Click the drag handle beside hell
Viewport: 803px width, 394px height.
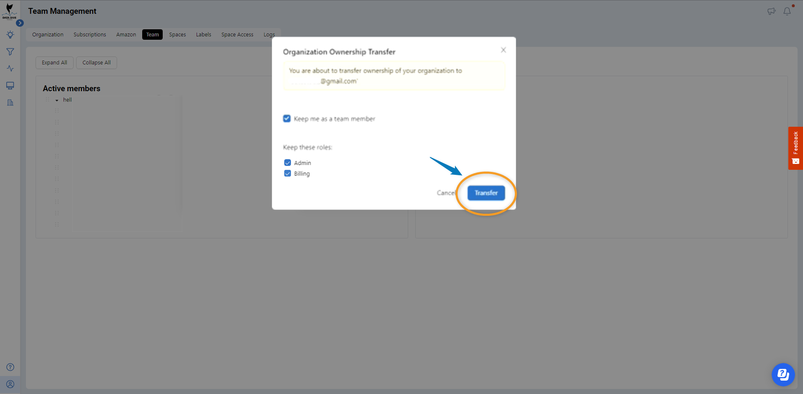pyautogui.click(x=47, y=100)
